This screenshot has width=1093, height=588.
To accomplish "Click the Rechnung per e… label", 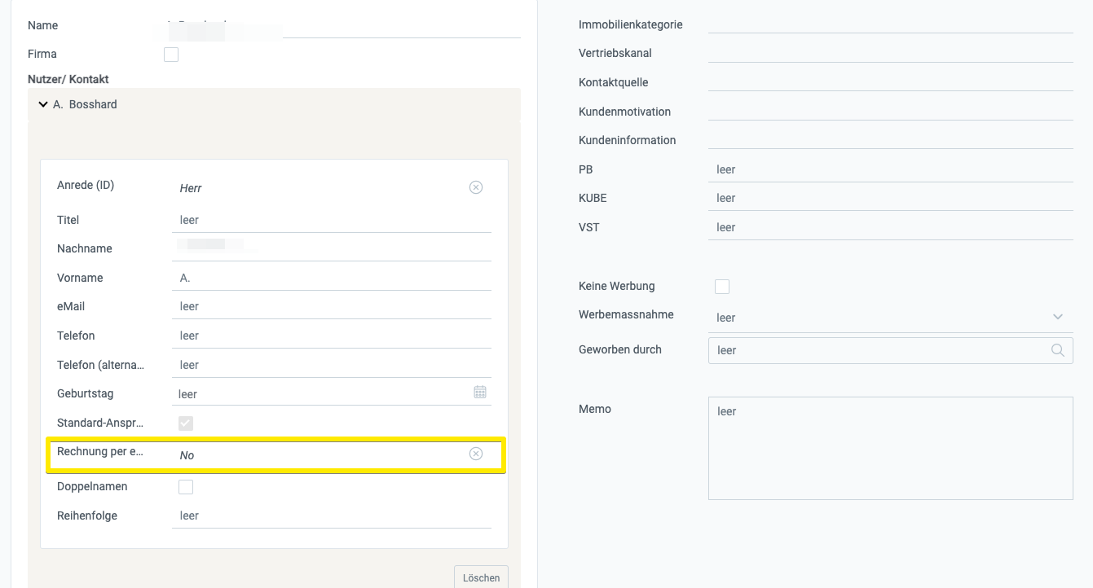I will pos(100,451).
